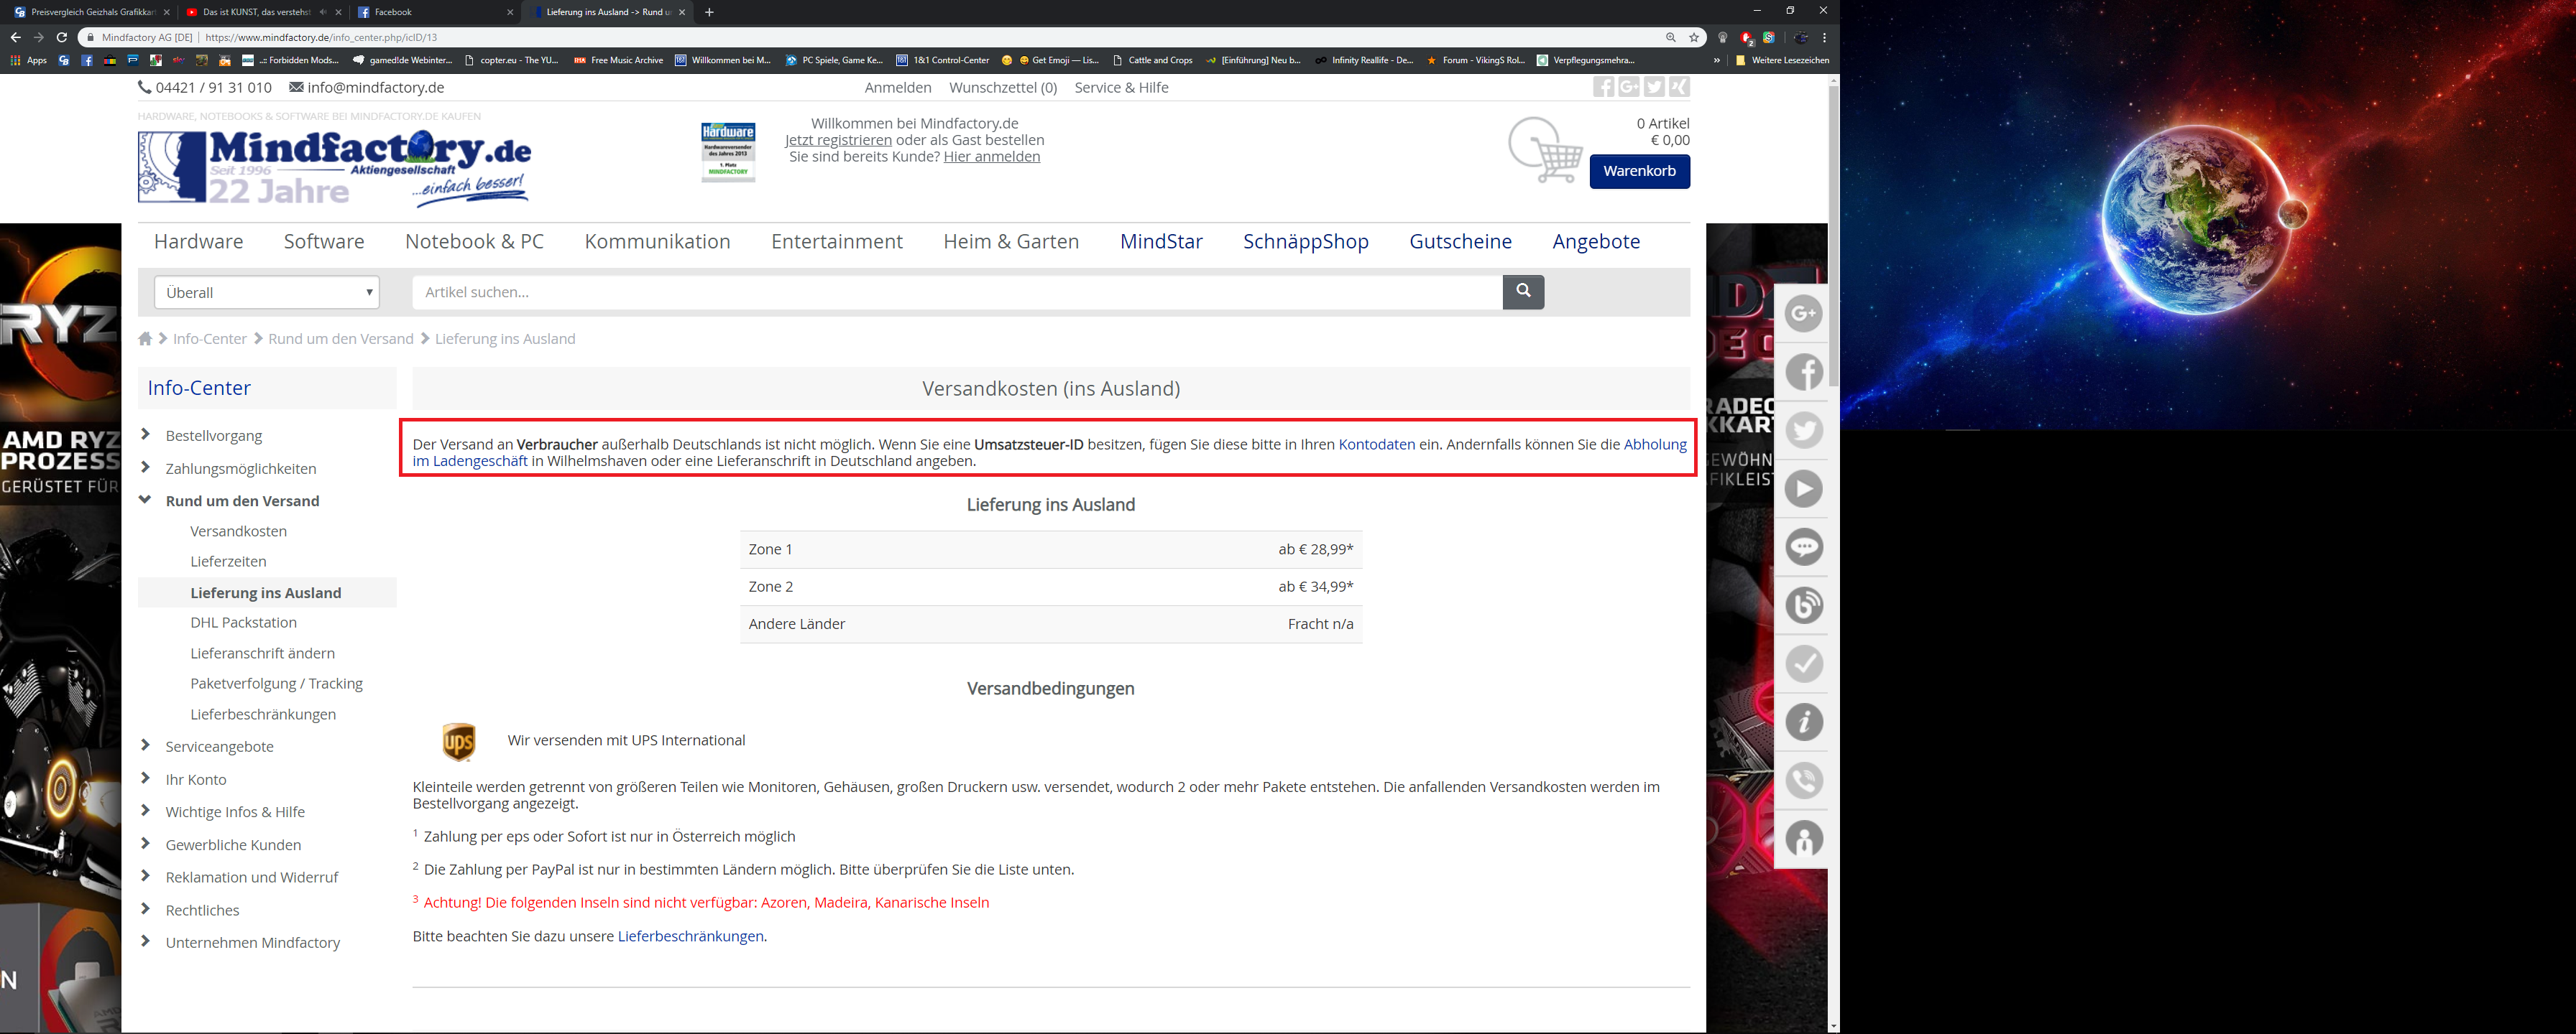Select DHL Packstation in sidebar

coord(243,623)
